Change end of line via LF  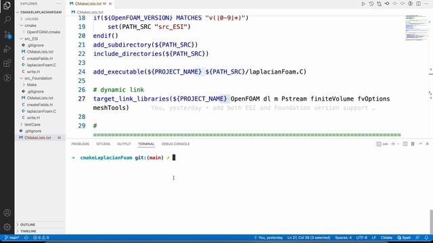pyautogui.click(x=374, y=238)
